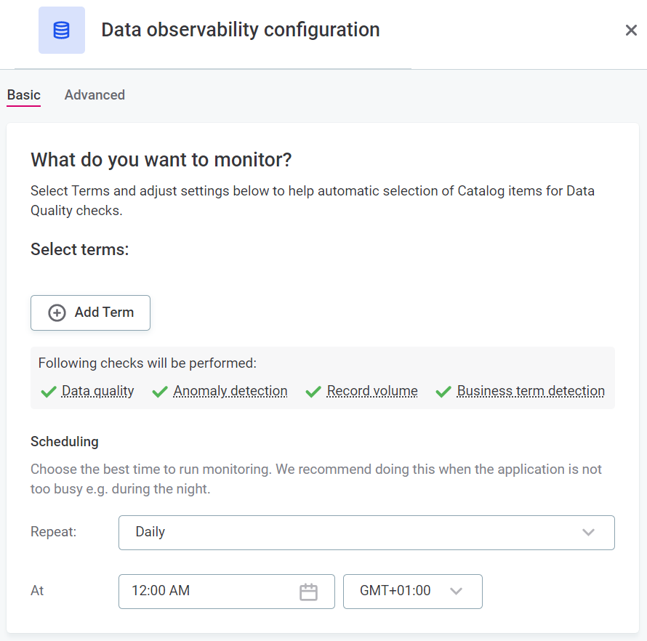The image size is (647, 641).
Task: Click the Anomaly detection check link
Action: (x=230, y=391)
